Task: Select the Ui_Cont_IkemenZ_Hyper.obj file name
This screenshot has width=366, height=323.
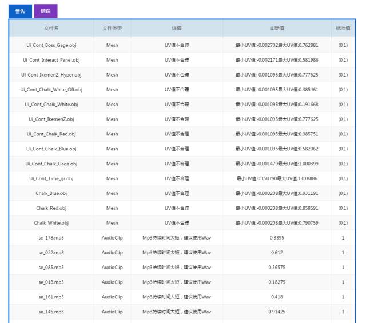Action: [51, 75]
